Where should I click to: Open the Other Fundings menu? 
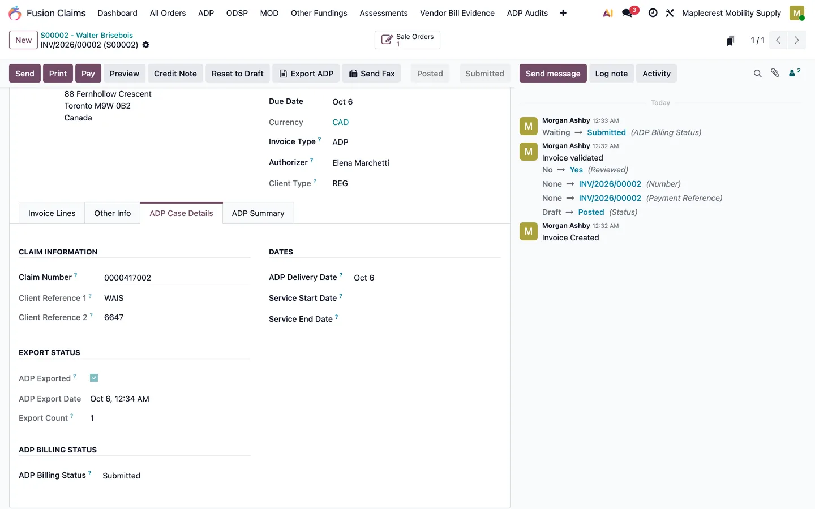pos(319,13)
